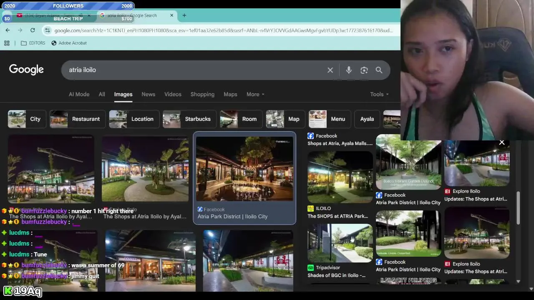The width and height of the screenshot is (534, 300).
Task: Open the highlighted Atria Park District Facebook image
Action: (x=244, y=169)
